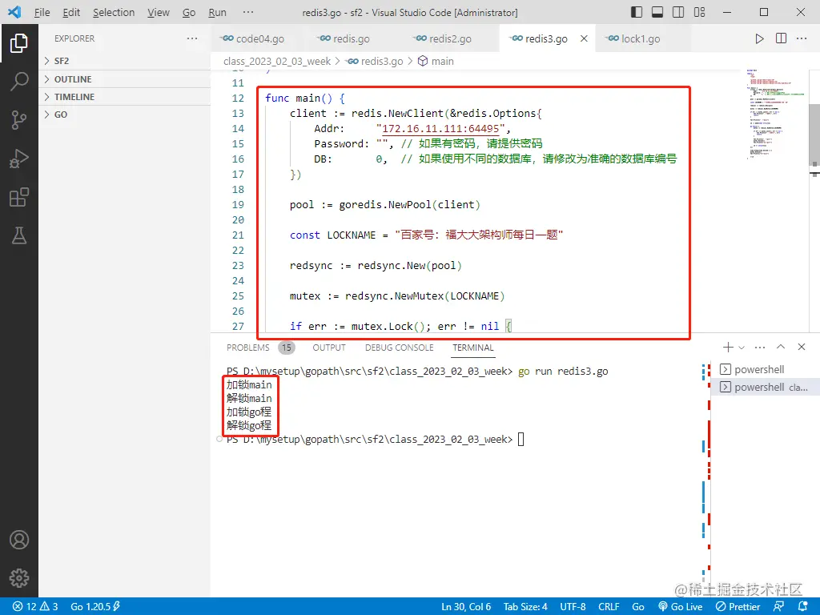Screen dimensions: 820x615
Task: Click CRLF end of line status
Action: click(x=609, y=607)
